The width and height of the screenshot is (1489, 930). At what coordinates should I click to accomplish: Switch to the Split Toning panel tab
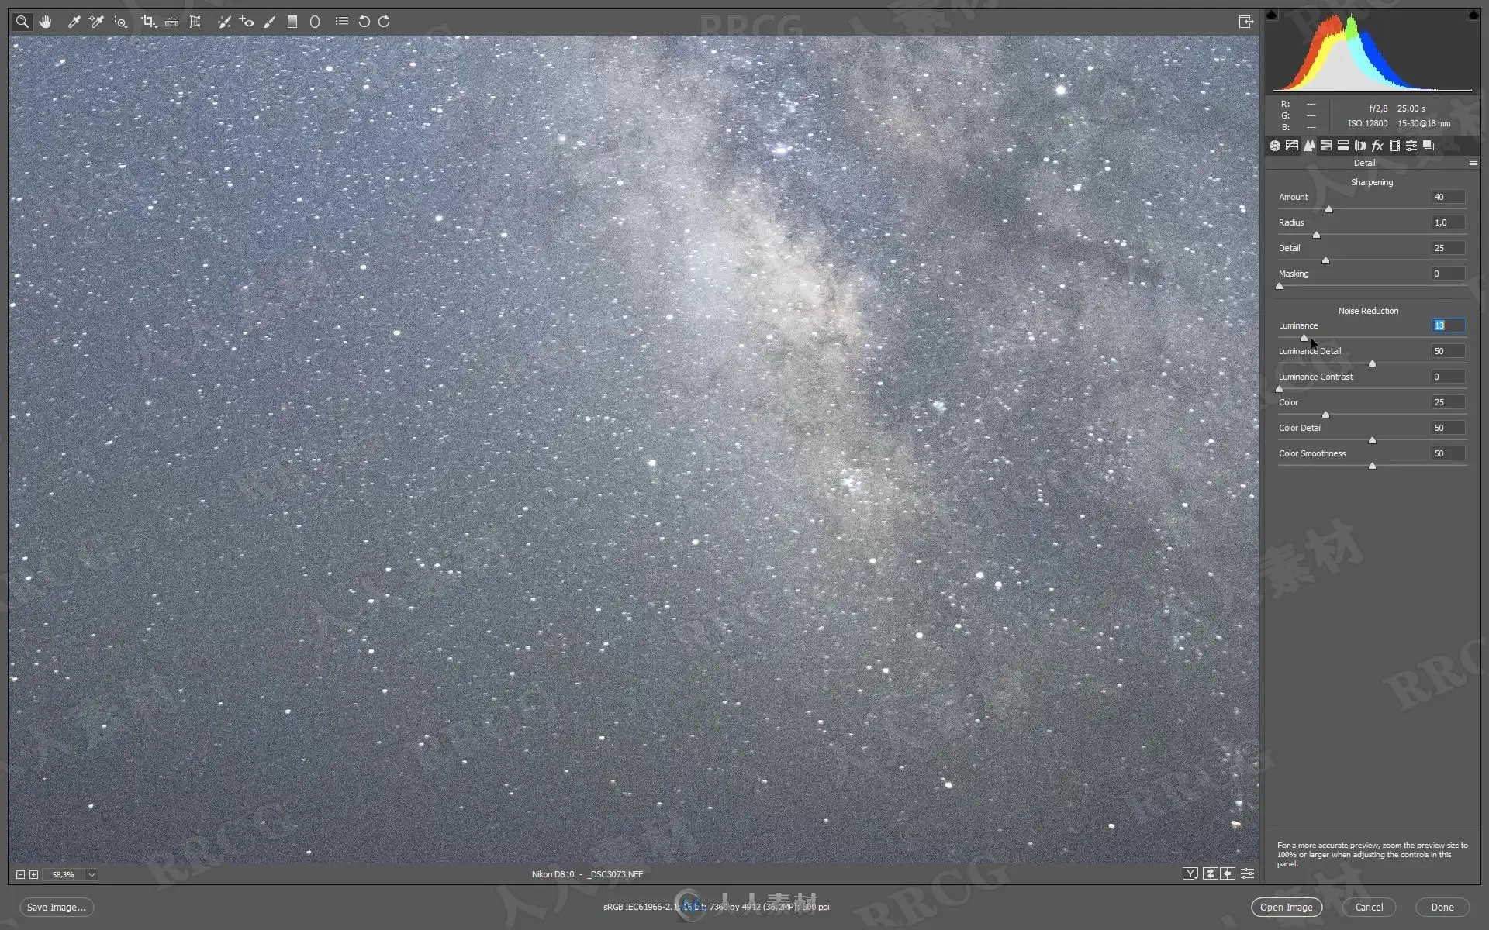(x=1343, y=146)
